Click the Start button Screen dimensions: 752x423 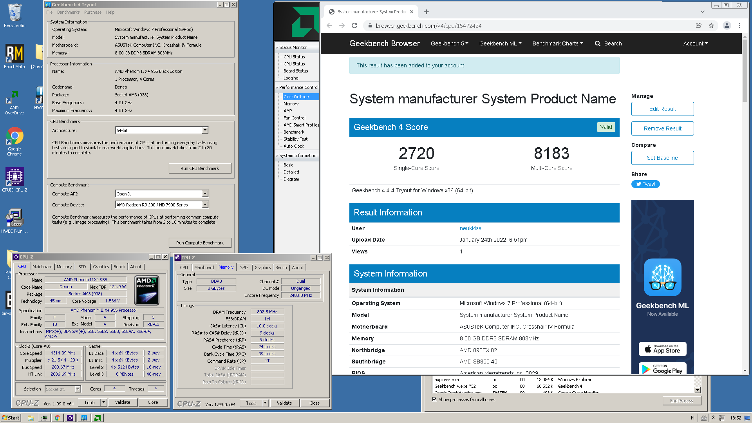(11, 418)
